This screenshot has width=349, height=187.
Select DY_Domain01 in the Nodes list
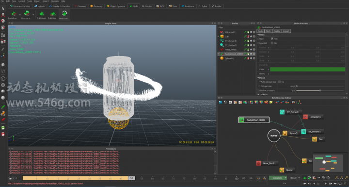click(x=231, y=41)
